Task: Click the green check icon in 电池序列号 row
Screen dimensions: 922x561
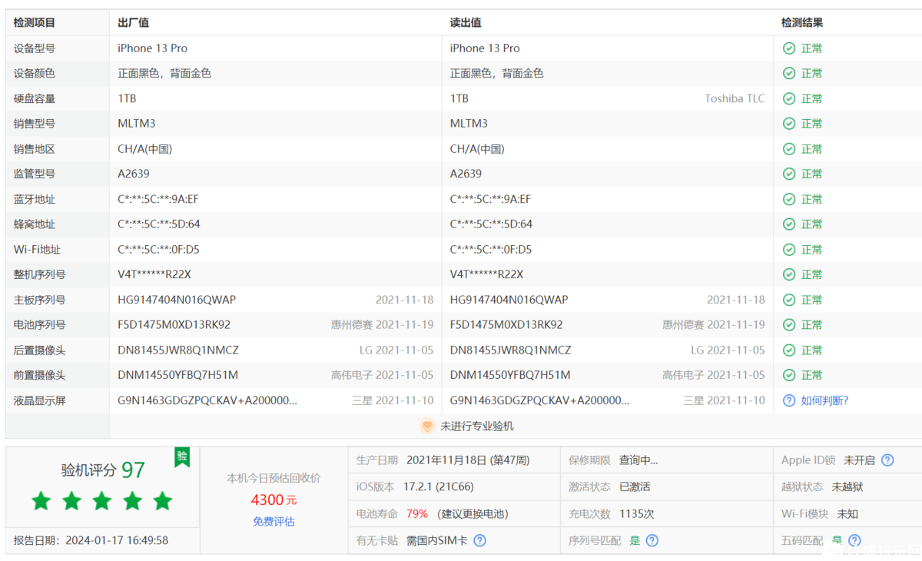Action: tap(789, 325)
